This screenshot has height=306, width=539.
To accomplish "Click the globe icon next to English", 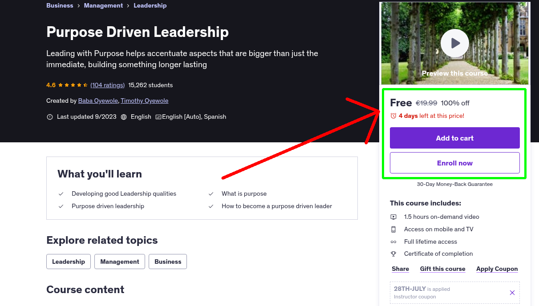I will [x=124, y=117].
